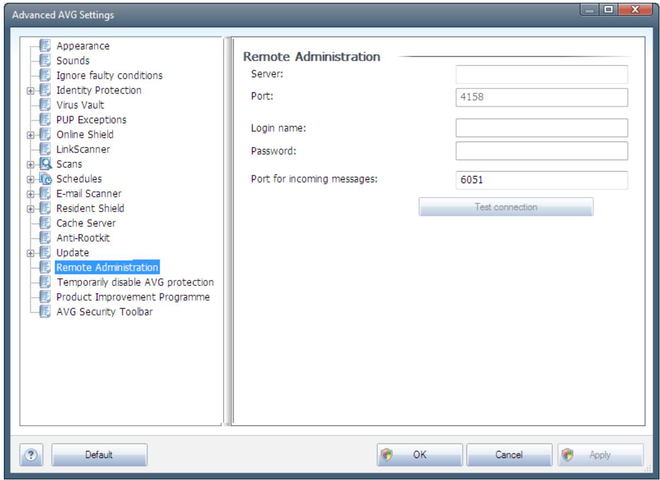Click the Apply button
660x480 pixels.
(x=600, y=454)
